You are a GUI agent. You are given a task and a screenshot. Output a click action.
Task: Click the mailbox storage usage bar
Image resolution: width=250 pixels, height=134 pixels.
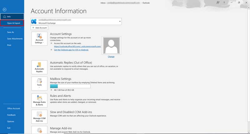point(70,86)
